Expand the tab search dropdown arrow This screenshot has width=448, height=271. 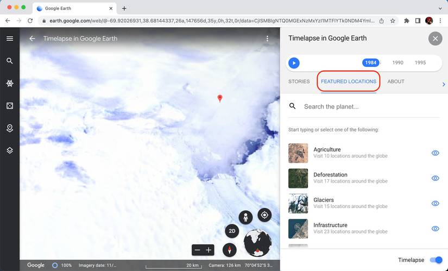click(x=440, y=8)
